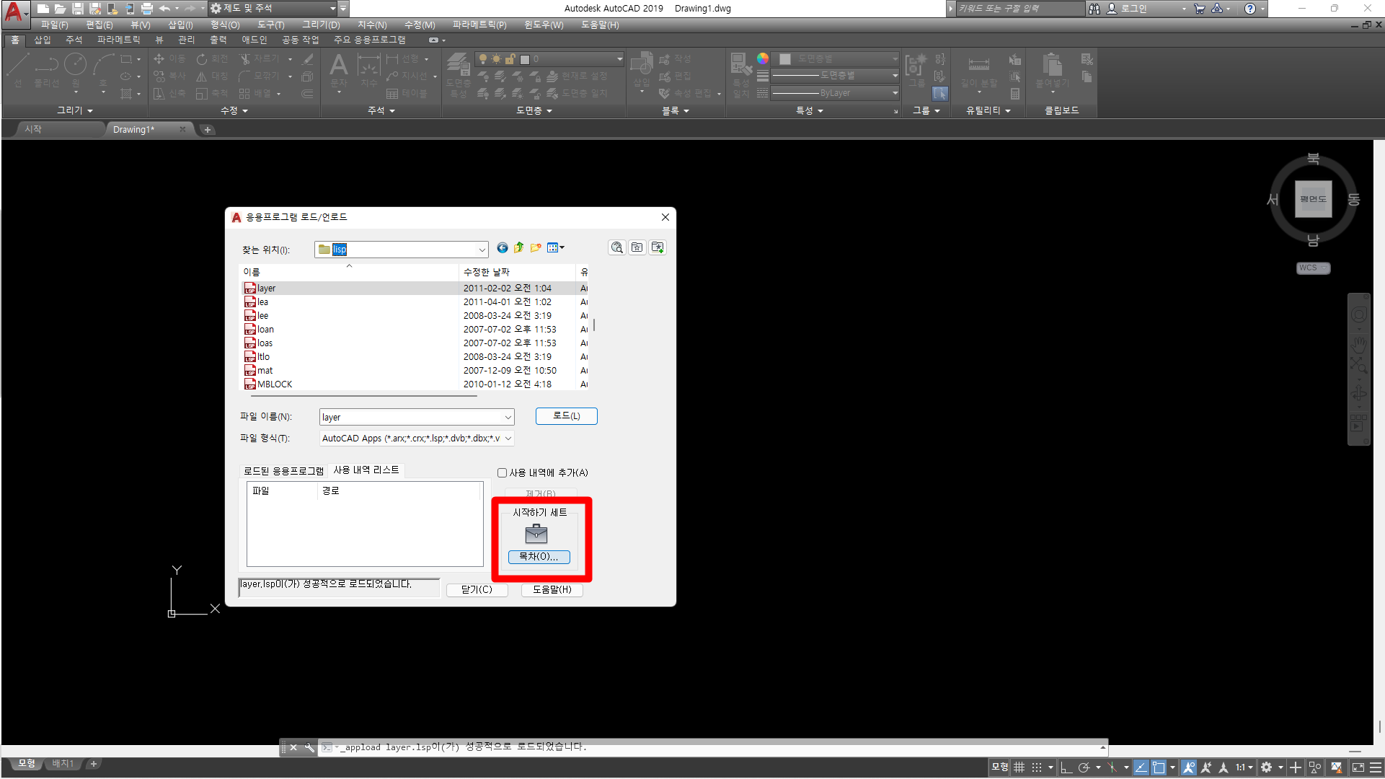Click the 닫기(C) button
The image size is (1385, 779).
click(477, 589)
